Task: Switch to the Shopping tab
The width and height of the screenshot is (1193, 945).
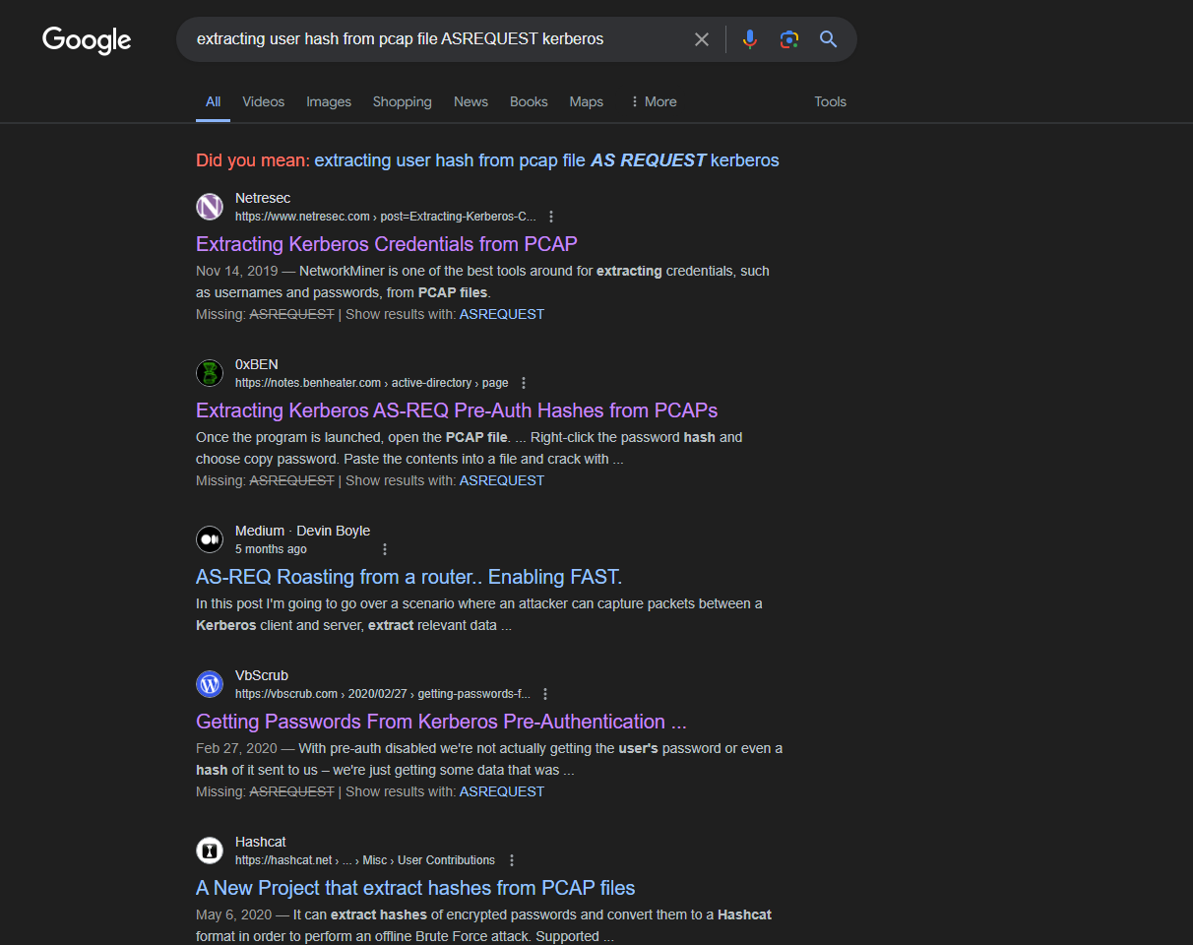Action: click(x=402, y=101)
